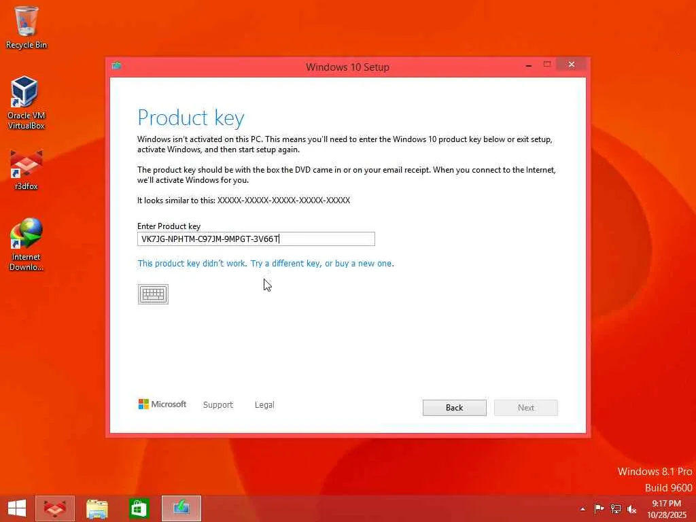Click the greyed-out Next button

pyautogui.click(x=526, y=408)
